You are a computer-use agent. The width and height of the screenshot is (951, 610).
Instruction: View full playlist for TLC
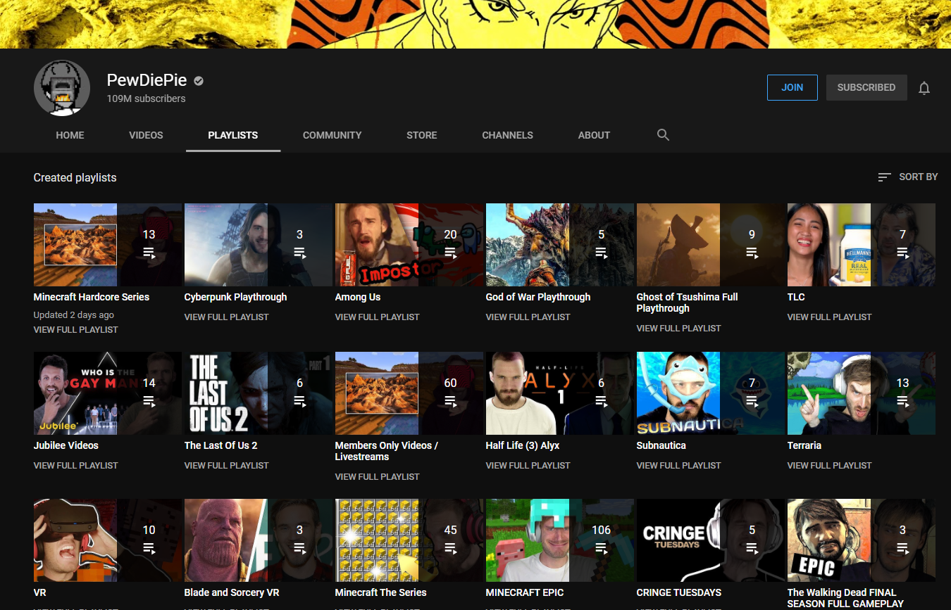pyautogui.click(x=829, y=317)
